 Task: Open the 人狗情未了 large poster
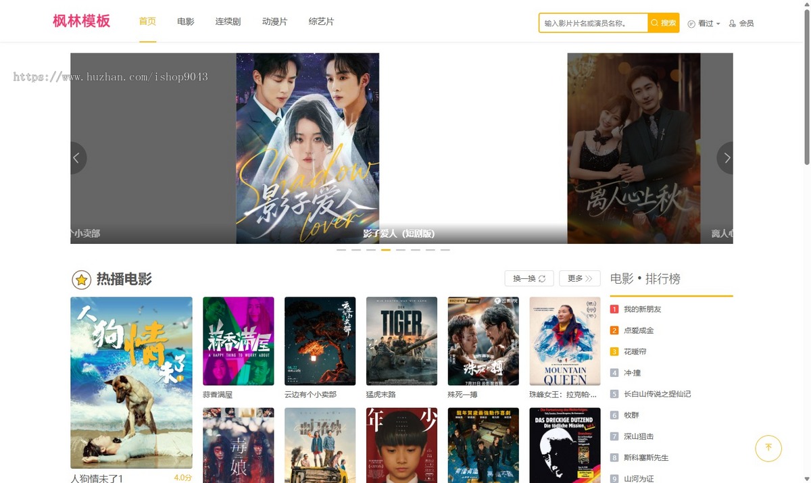click(131, 382)
